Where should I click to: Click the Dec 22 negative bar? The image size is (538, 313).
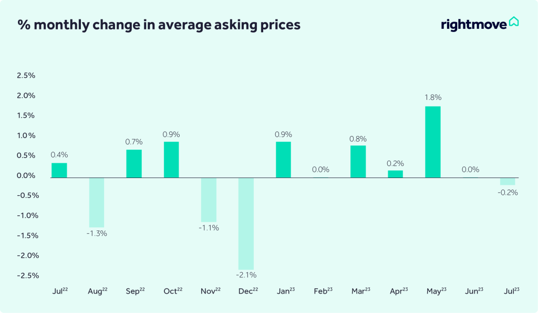(x=246, y=223)
